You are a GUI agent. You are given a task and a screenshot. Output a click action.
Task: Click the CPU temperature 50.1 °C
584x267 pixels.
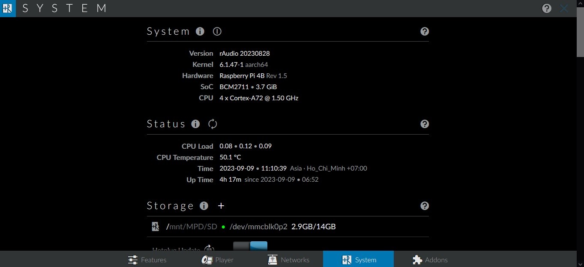(231, 157)
